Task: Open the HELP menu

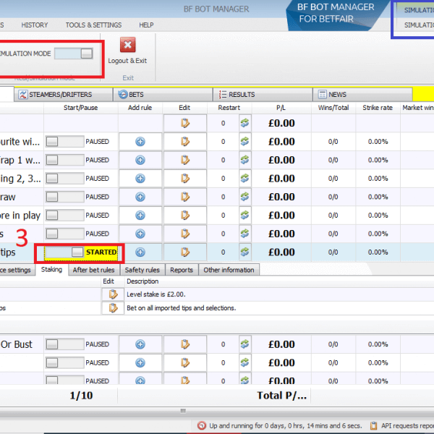Action: pos(146,25)
